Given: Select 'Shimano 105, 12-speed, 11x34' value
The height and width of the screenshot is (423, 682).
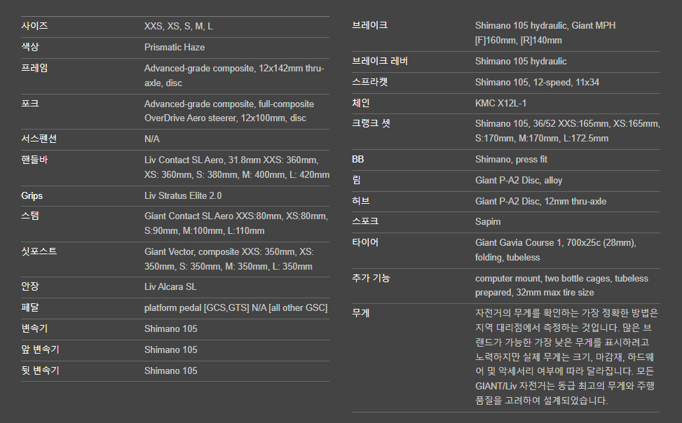Looking at the screenshot, I should point(537,82).
